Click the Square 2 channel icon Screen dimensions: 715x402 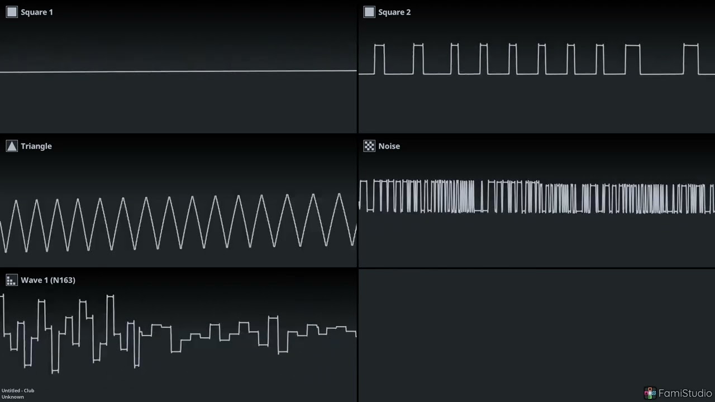pyautogui.click(x=369, y=12)
